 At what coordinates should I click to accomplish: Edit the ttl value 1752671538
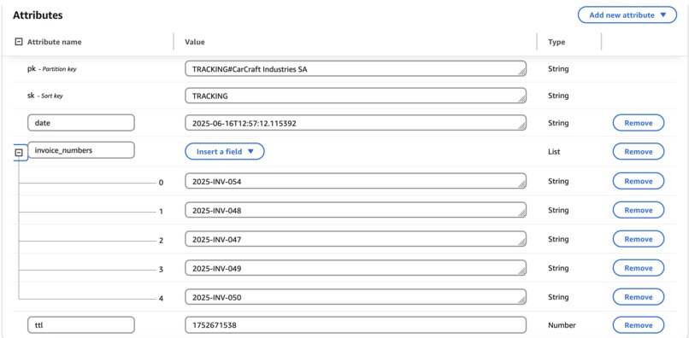click(356, 325)
